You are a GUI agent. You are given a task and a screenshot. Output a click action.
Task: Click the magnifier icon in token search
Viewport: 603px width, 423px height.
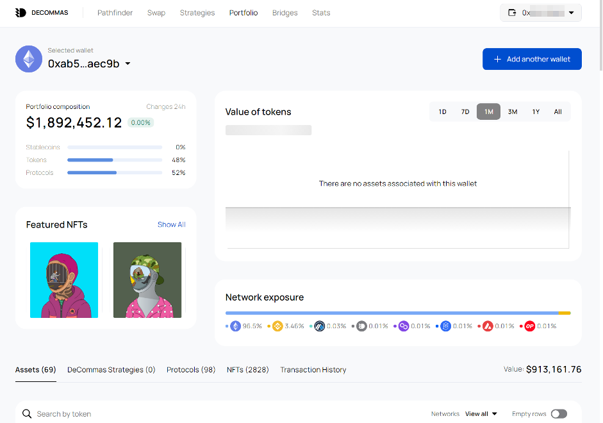point(27,414)
